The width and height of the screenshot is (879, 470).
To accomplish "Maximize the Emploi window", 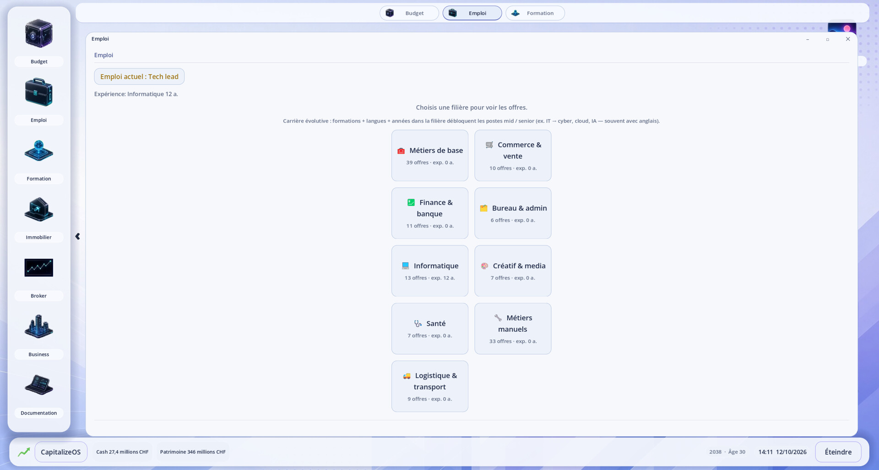I will tap(828, 39).
